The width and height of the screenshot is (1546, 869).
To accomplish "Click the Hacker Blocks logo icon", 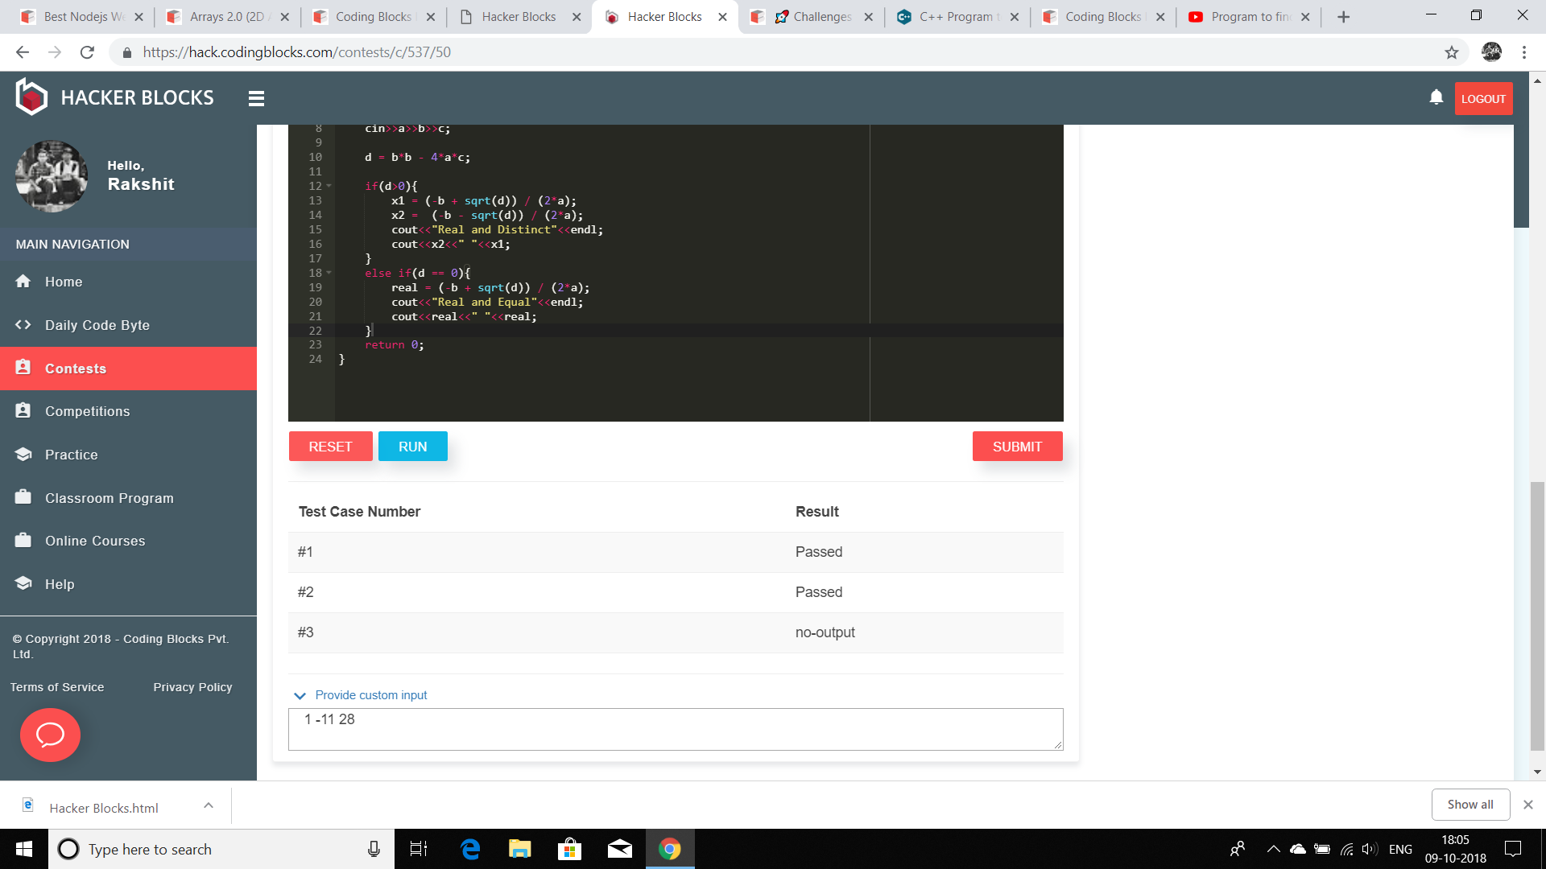I will [31, 97].
